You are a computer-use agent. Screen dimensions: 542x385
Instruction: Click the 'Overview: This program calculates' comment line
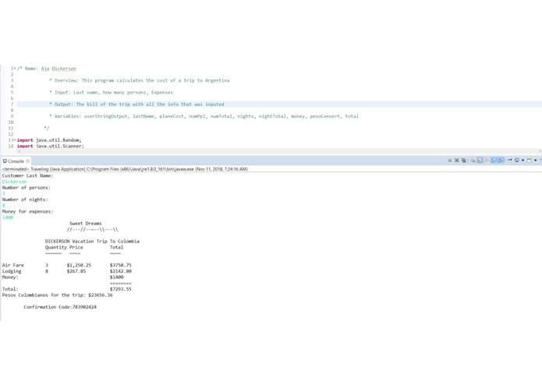point(140,80)
